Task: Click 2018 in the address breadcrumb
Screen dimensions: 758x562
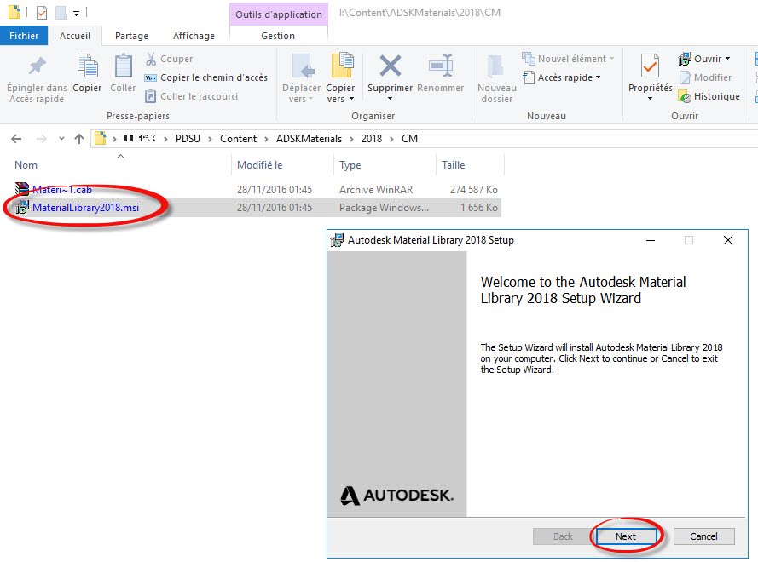Action: [372, 139]
